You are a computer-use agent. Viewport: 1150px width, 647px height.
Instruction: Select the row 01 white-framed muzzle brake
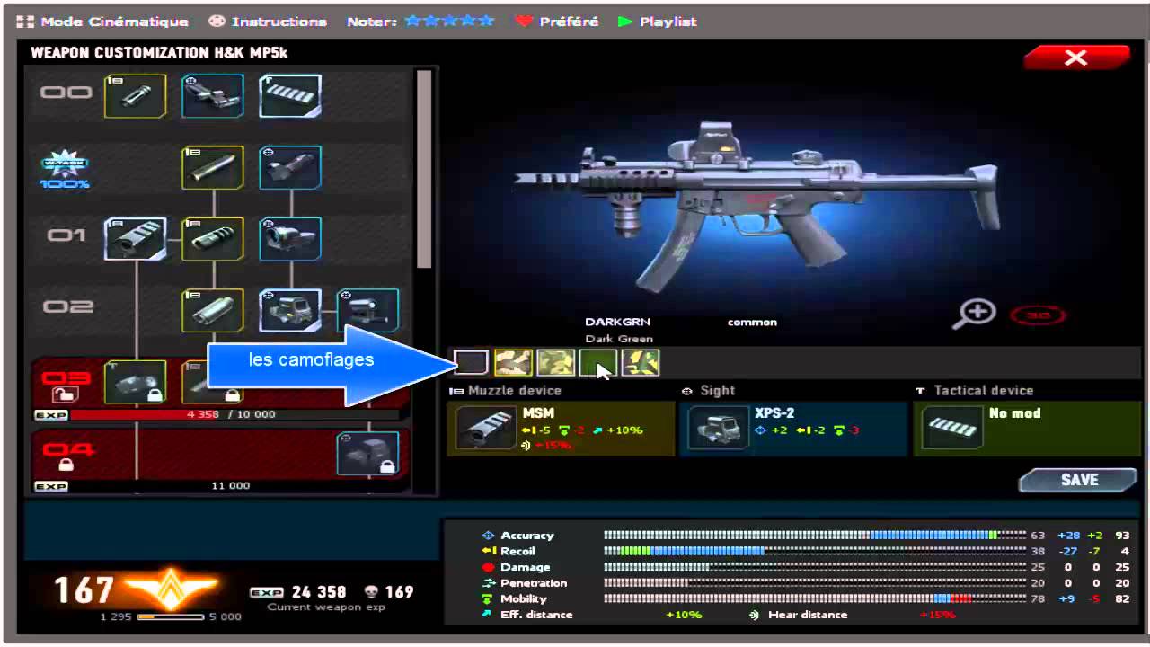pos(136,238)
